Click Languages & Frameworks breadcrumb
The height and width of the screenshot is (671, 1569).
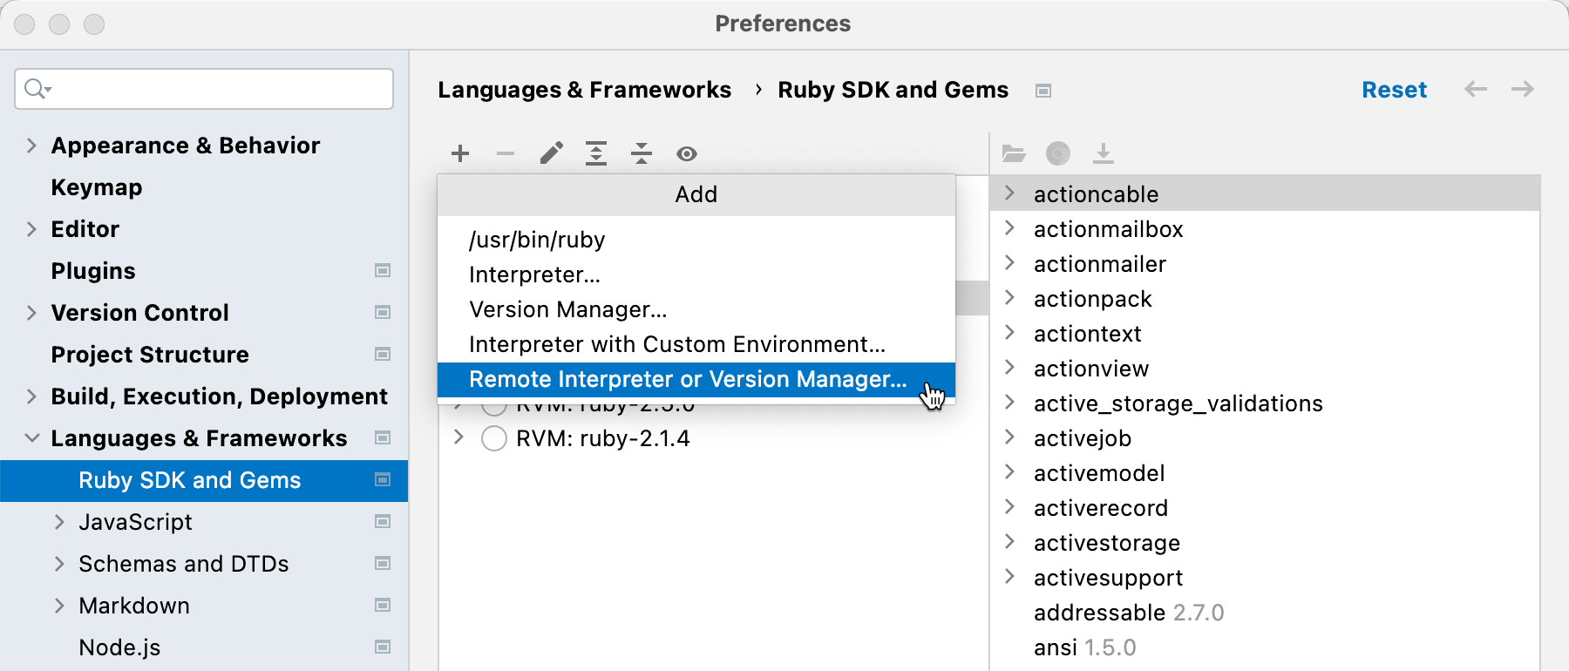(x=584, y=90)
